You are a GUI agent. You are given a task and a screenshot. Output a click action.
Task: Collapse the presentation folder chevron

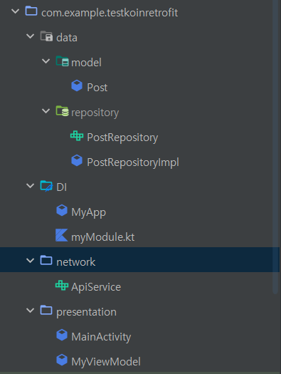point(31,310)
